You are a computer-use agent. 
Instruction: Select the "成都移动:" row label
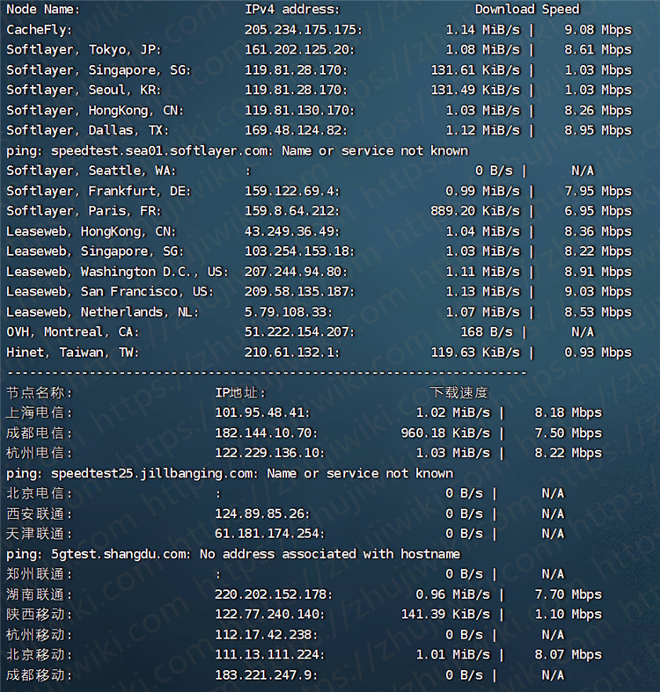(x=40, y=675)
